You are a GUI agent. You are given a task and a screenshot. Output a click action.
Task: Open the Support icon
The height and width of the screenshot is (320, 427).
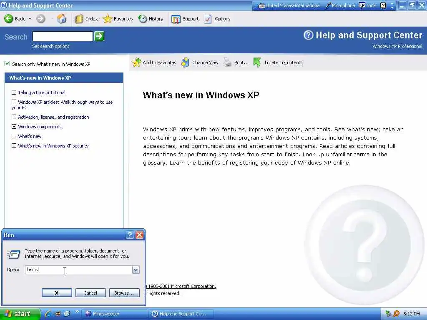coord(176,19)
